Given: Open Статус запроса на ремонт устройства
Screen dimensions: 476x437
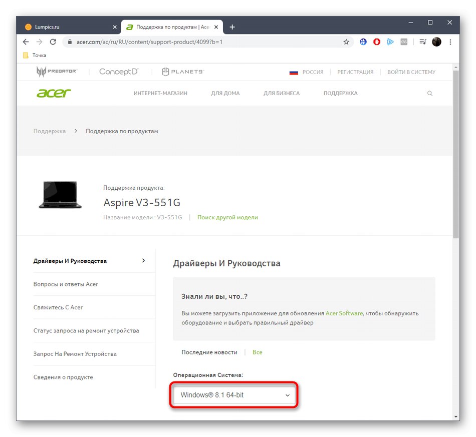Looking at the screenshot, I should tap(86, 330).
